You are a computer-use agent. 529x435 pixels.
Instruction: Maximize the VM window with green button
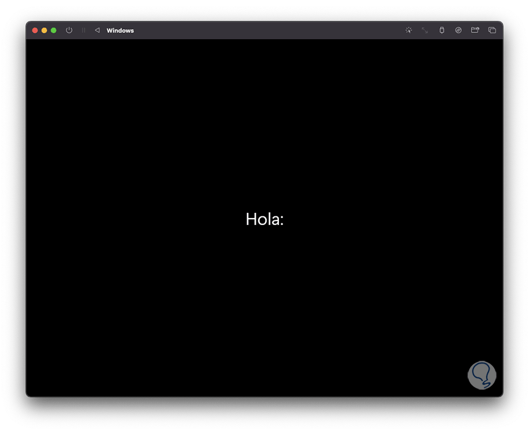pyautogui.click(x=53, y=30)
